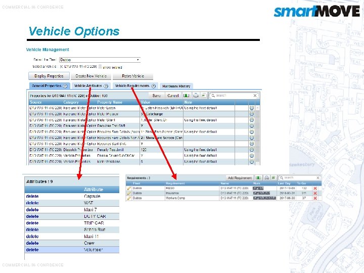Click the Retire Vehicle button
This screenshot has width=364, height=273.
pyautogui.click(x=133, y=76)
